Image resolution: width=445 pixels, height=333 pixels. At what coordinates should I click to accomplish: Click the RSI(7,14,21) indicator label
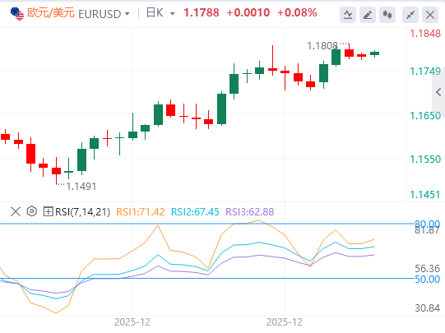82,212
